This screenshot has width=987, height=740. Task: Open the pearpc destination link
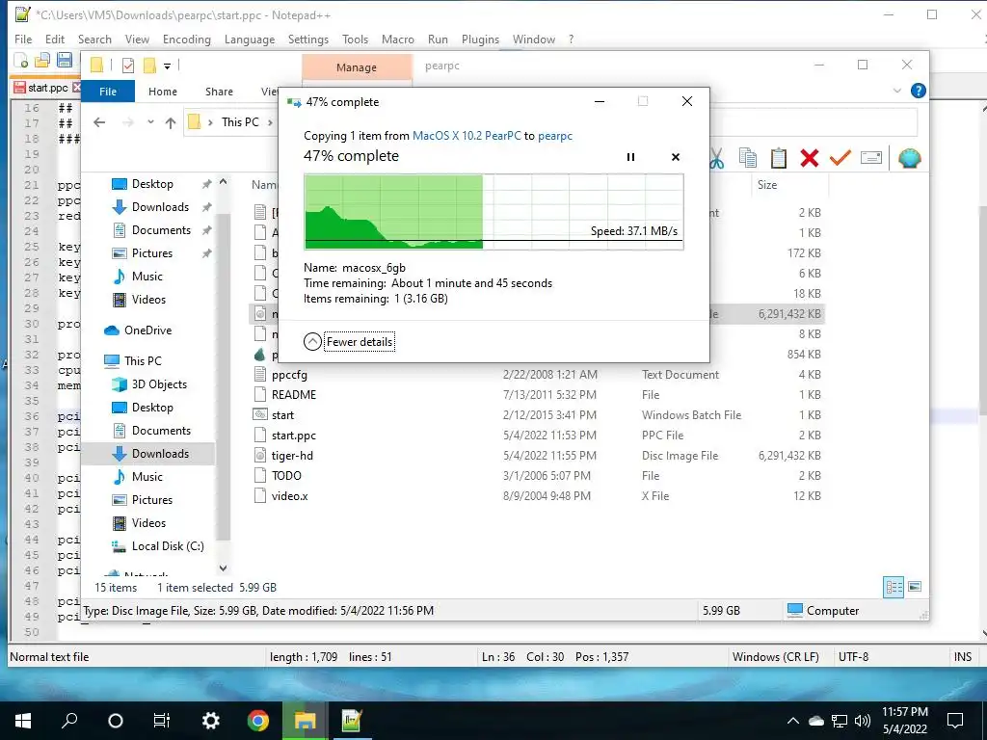tap(555, 136)
